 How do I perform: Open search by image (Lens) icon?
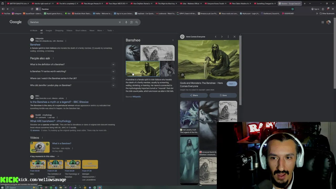[x=131, y=22]
